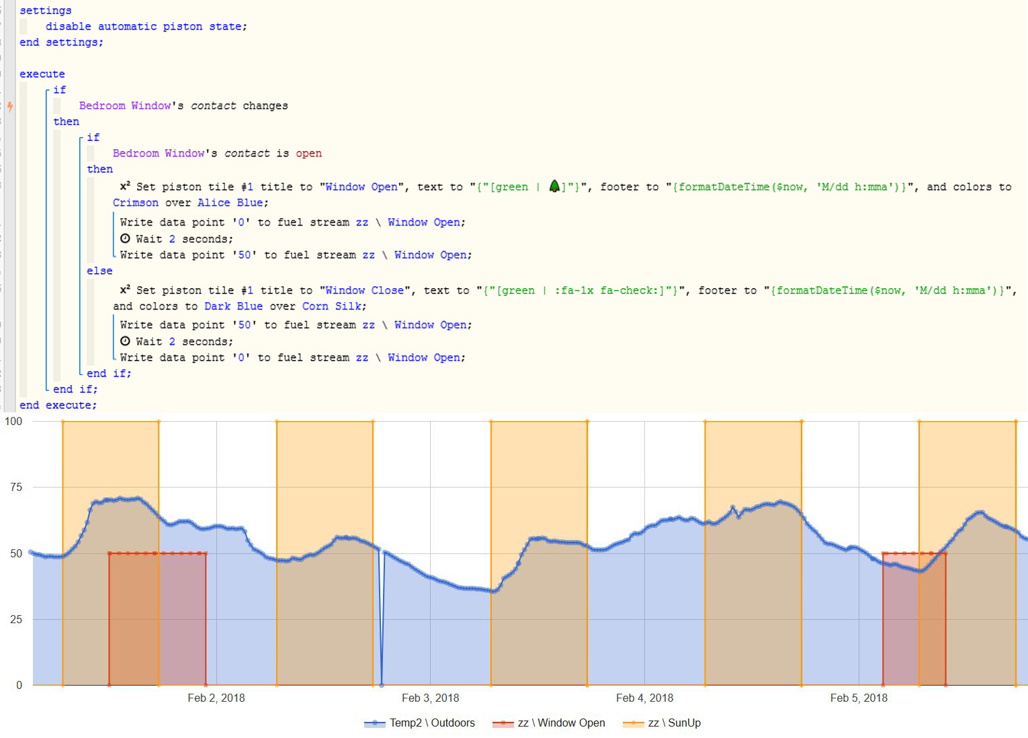The image size is (1028, 738).
Task: Click the "end execute;" line
Action: (x=58, y=406)
